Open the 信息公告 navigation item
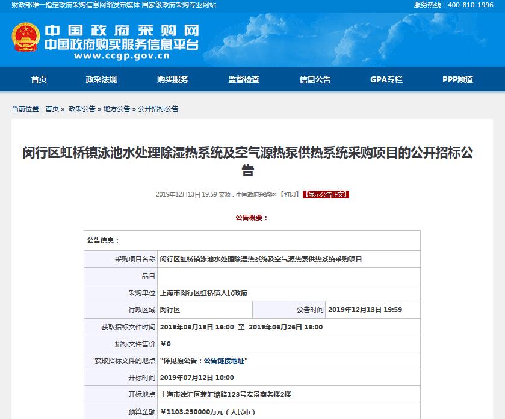505x419 pixels. point(315,79)
